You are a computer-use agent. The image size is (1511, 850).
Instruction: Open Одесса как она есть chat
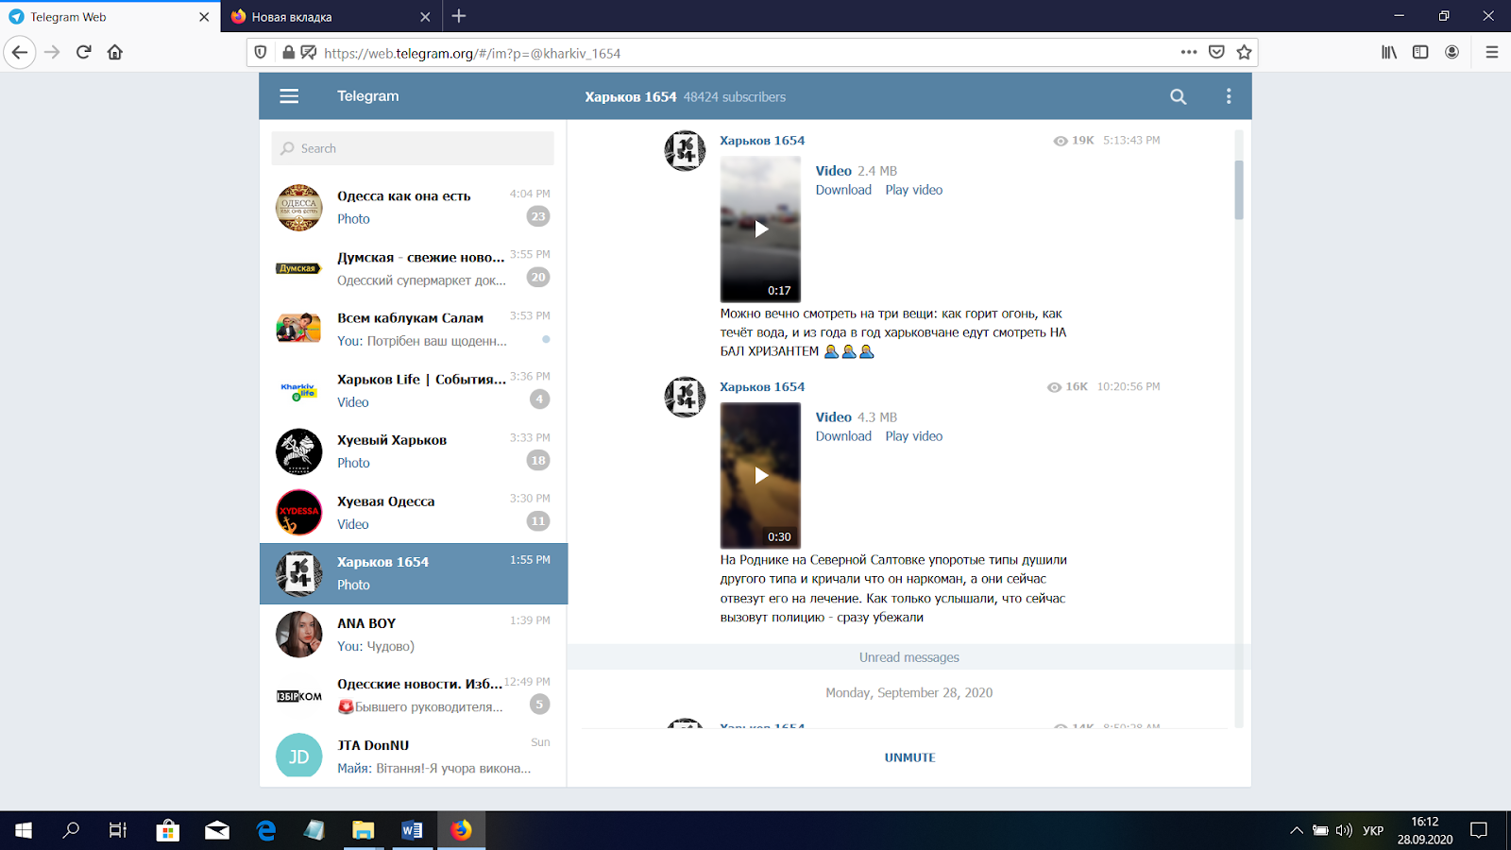(x=414, y=207)
